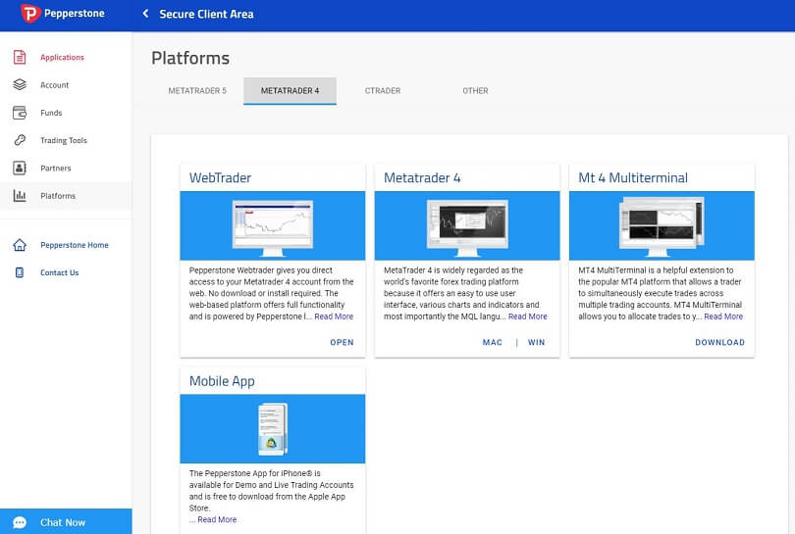Click the WebTrader card title
Viewport: 795px width, 534px height.
[x=220, y=177]
